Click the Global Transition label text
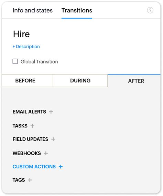Image resolution: width=163 pixels, height=196 pixels. click(x=39, y=62)
